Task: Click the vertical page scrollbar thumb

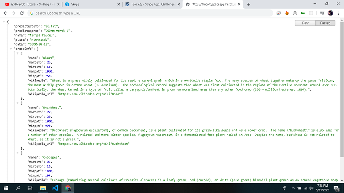Action: pyautogui.click(x=341, y=89)
